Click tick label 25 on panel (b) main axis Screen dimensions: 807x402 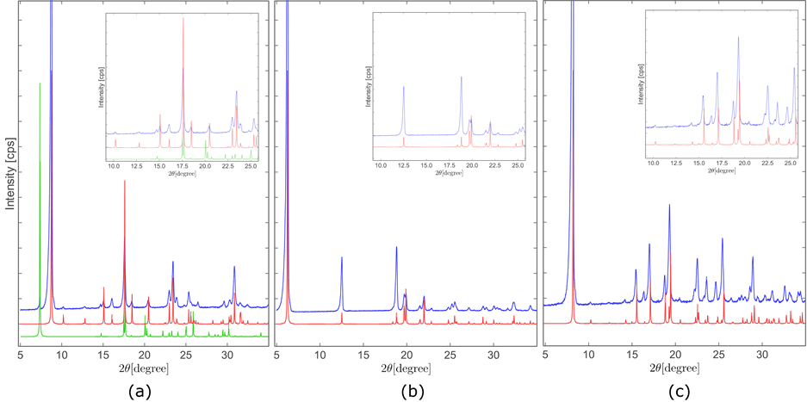(450, 356)
